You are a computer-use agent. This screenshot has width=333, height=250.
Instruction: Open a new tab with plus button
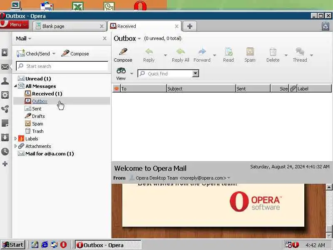(190, 26)
